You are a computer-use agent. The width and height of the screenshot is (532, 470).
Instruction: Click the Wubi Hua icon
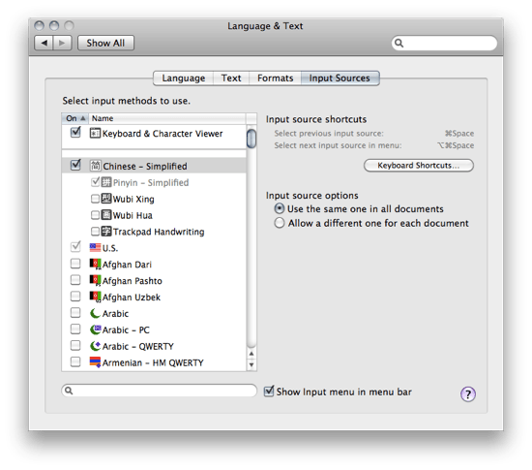106,215
